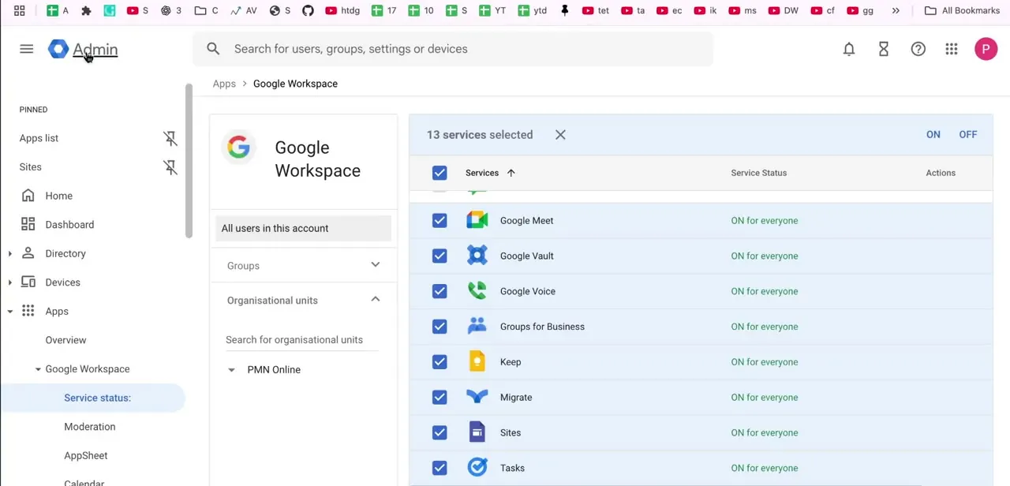1010x486 pixels.
Task: Click the Service Status column header
Action: [758, 173]
